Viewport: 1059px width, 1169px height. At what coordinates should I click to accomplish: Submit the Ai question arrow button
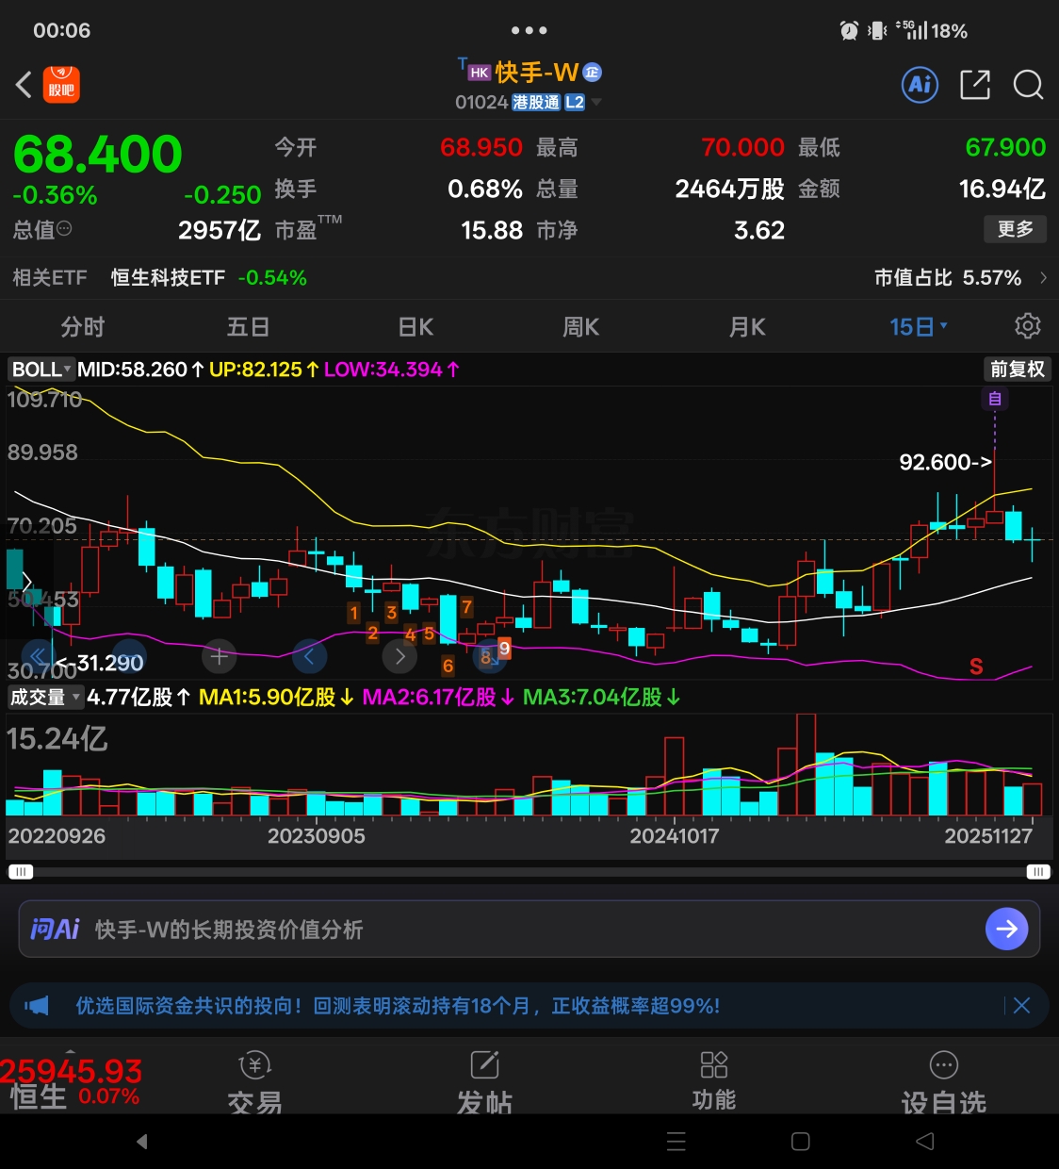click(x=1006, y=930)
